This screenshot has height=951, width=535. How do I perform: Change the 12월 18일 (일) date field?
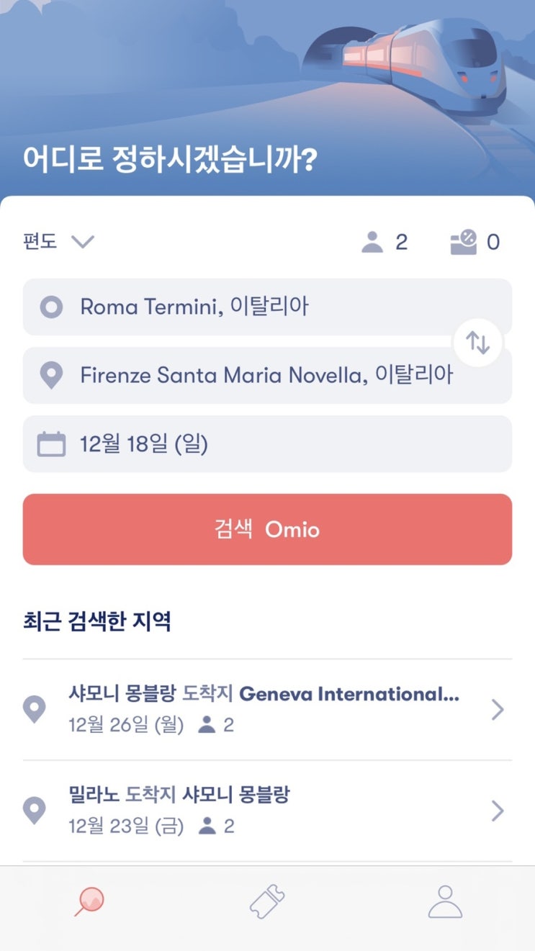pyautogui.click(x=267, y=443)
